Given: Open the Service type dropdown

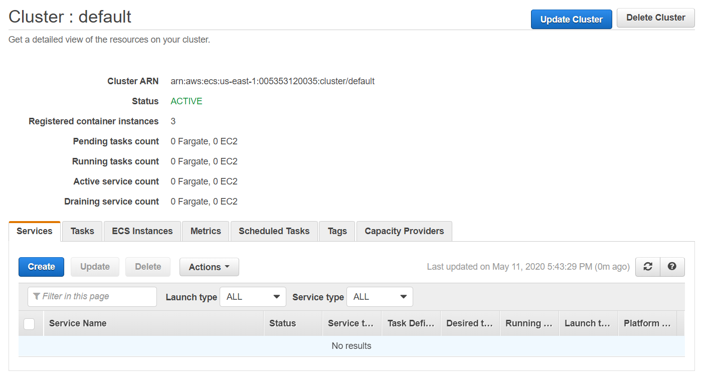Looking at the screenshot, I should click(x=380, y=297).
